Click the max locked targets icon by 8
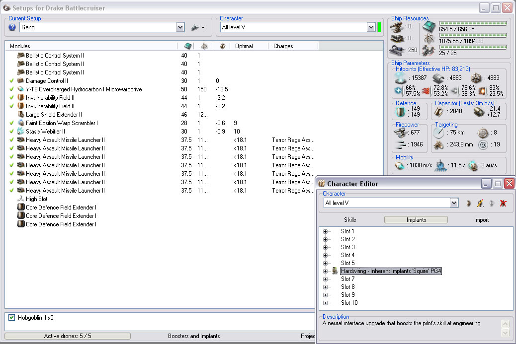The image size is (516, 344). click(x=483, y=133)
